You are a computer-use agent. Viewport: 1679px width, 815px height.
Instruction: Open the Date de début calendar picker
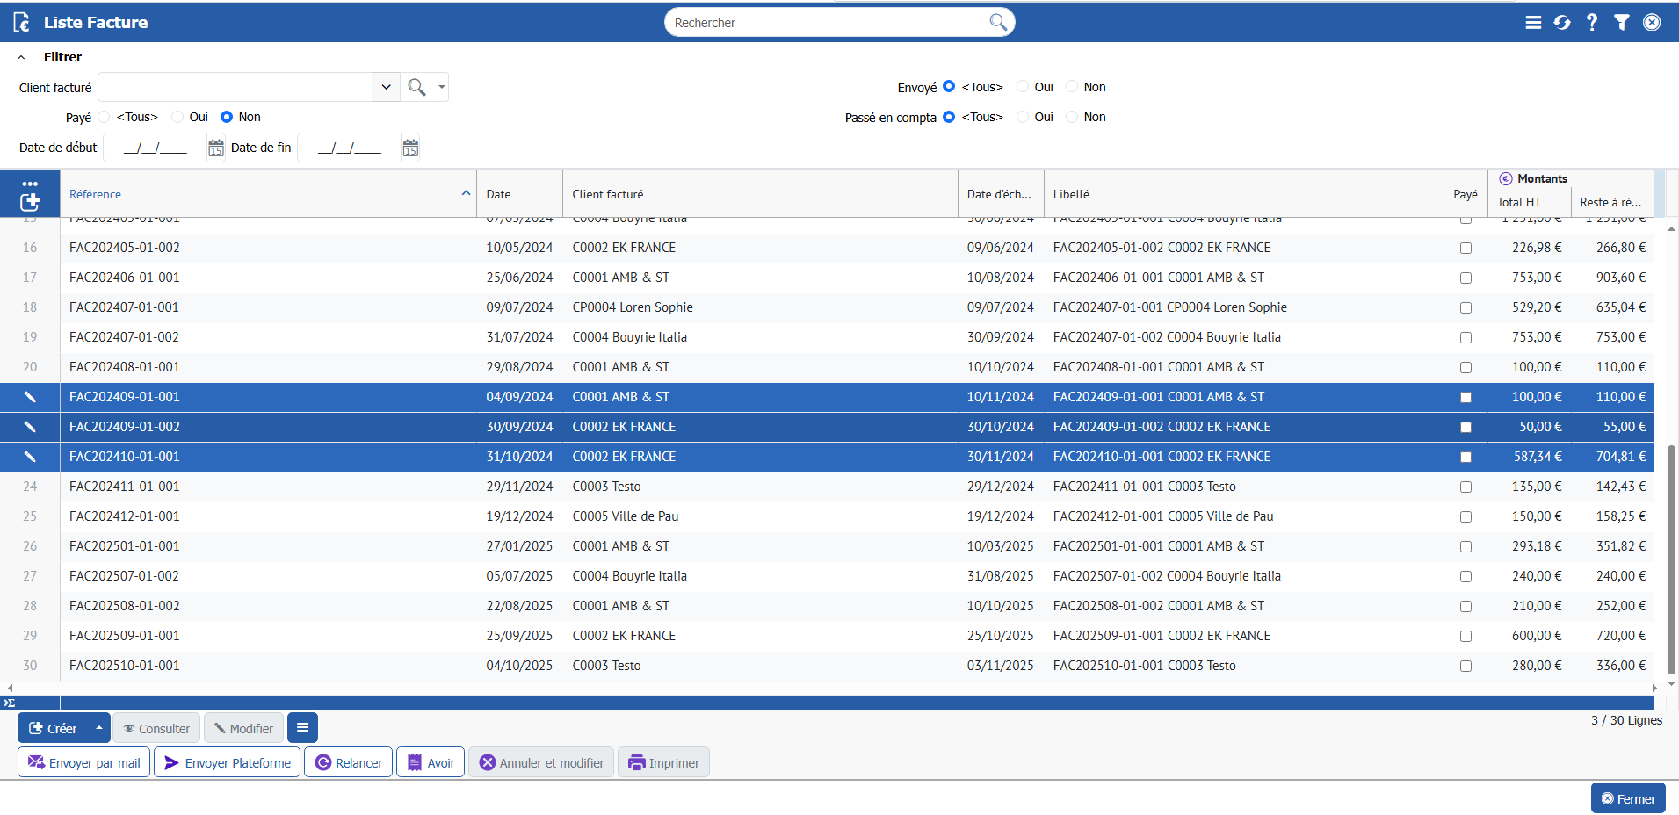(216, 148)
